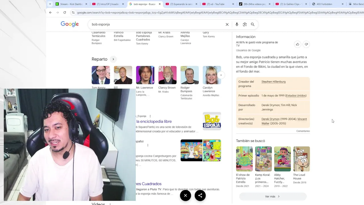
Task: Select the Calamardo Tentáculos character entry
Action: point(98,38)
